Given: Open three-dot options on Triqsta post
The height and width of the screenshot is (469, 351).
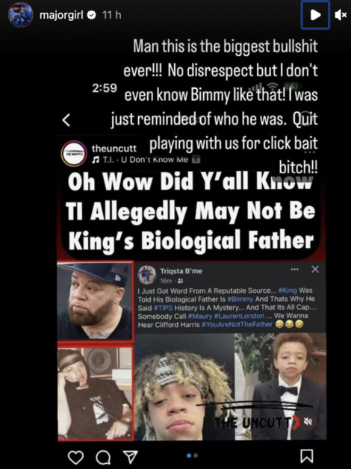Looking at the screenshot, I should [x=294, y=270].
